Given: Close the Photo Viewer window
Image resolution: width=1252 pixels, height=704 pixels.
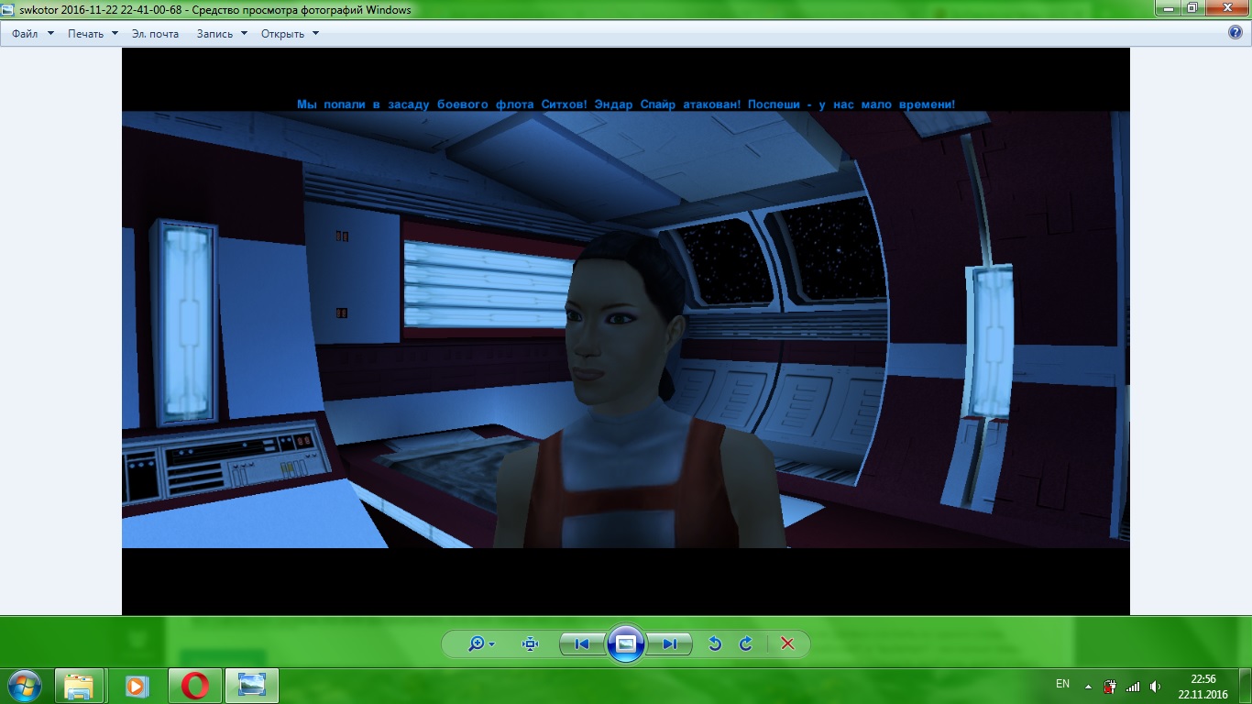Looking at the screenshot, I should point(1226,8).
